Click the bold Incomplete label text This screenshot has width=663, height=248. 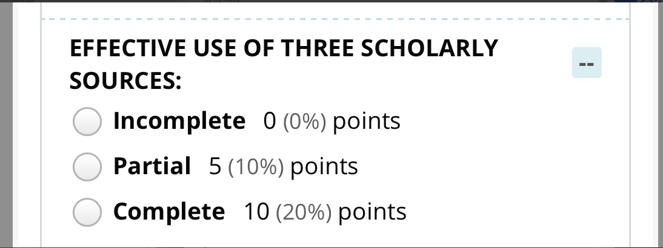(179, 121)
